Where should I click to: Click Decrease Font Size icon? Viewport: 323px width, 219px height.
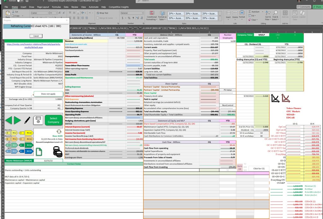[x=64, y=13]
